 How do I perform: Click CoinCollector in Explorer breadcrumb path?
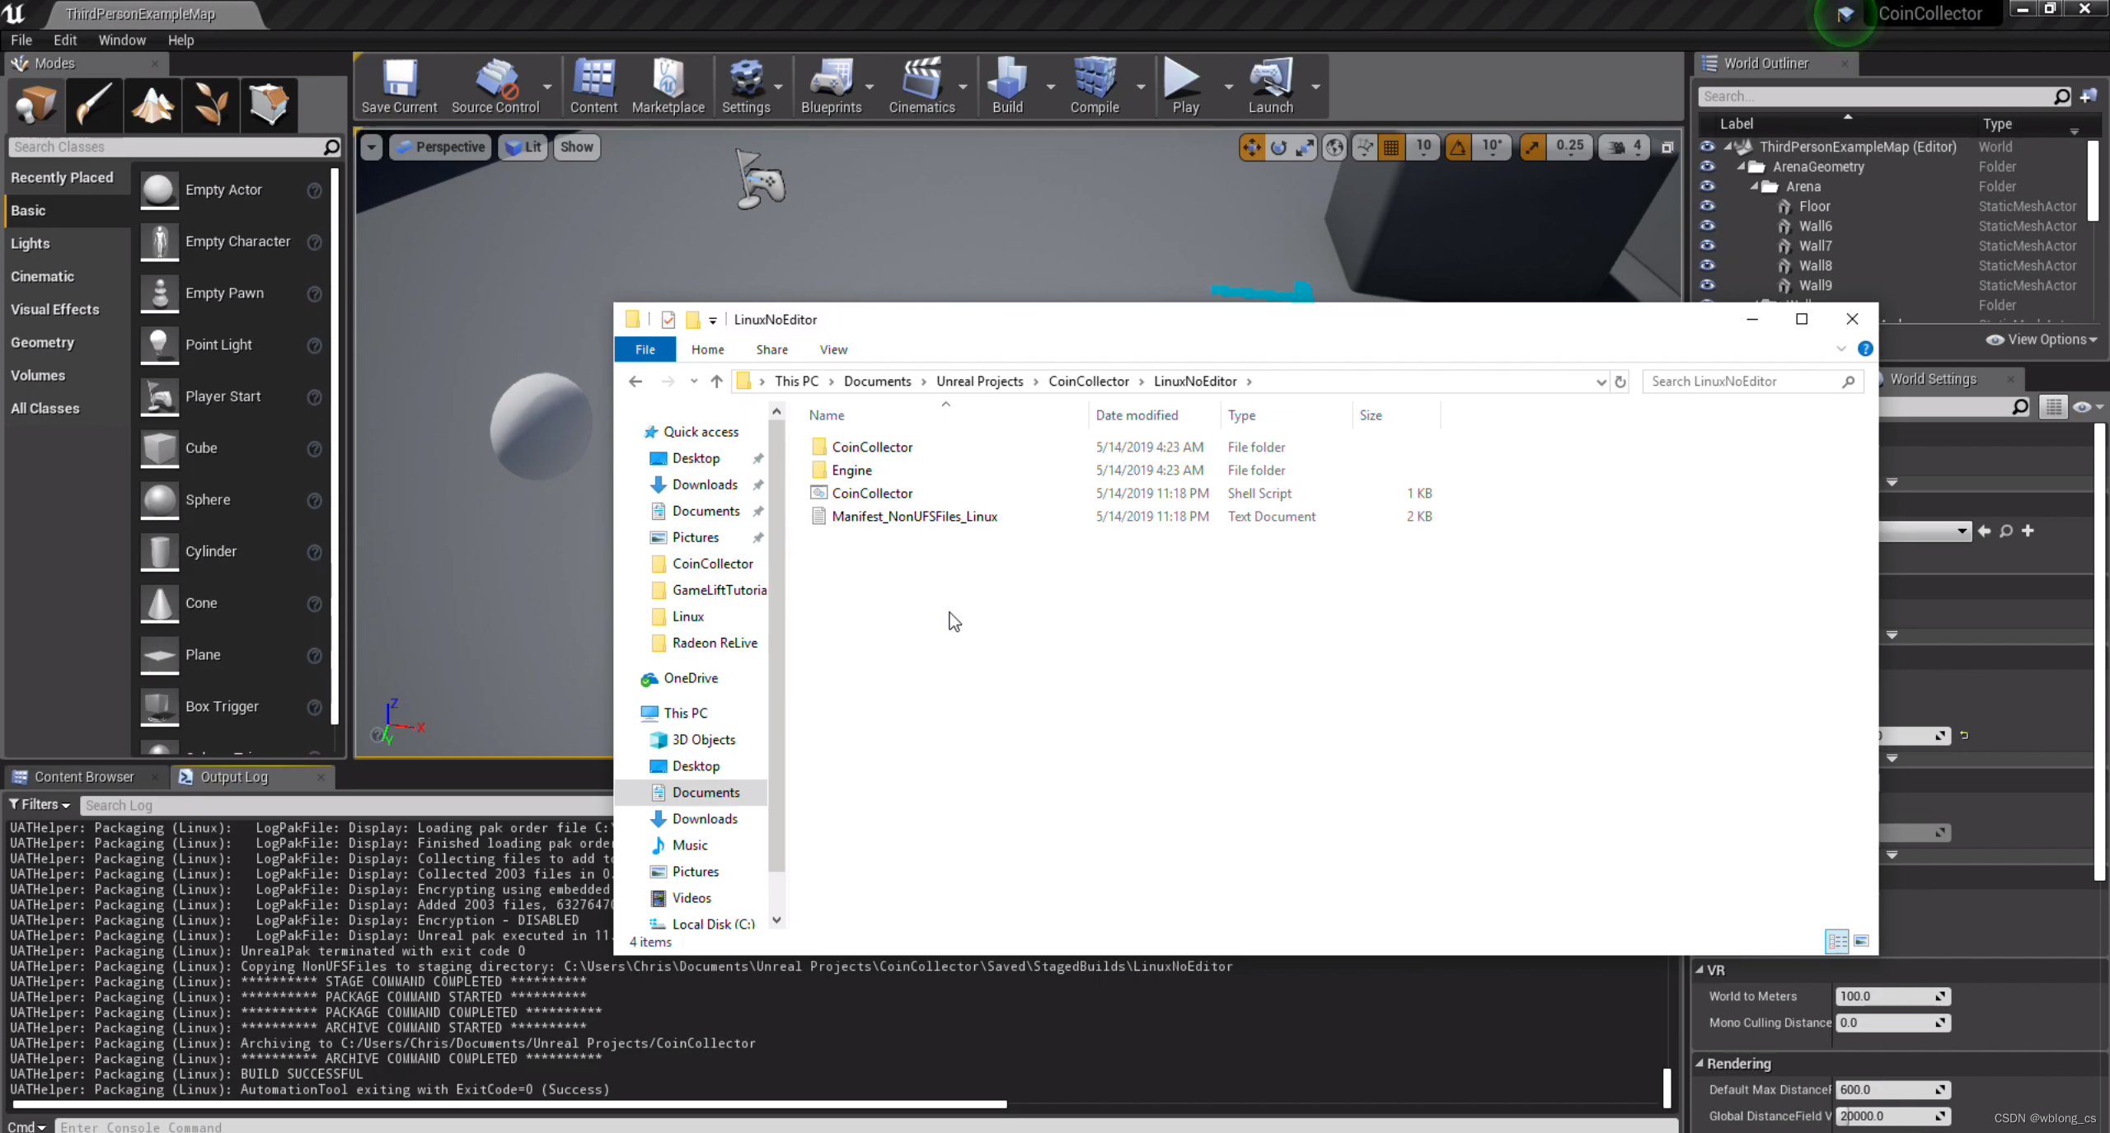tap(1088, 382)
